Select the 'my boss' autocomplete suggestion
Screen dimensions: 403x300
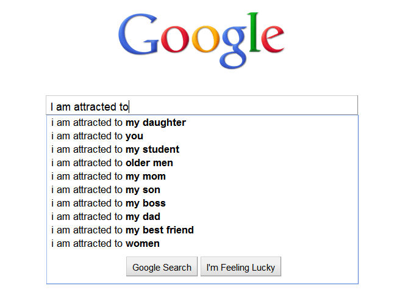coord(109,203)
